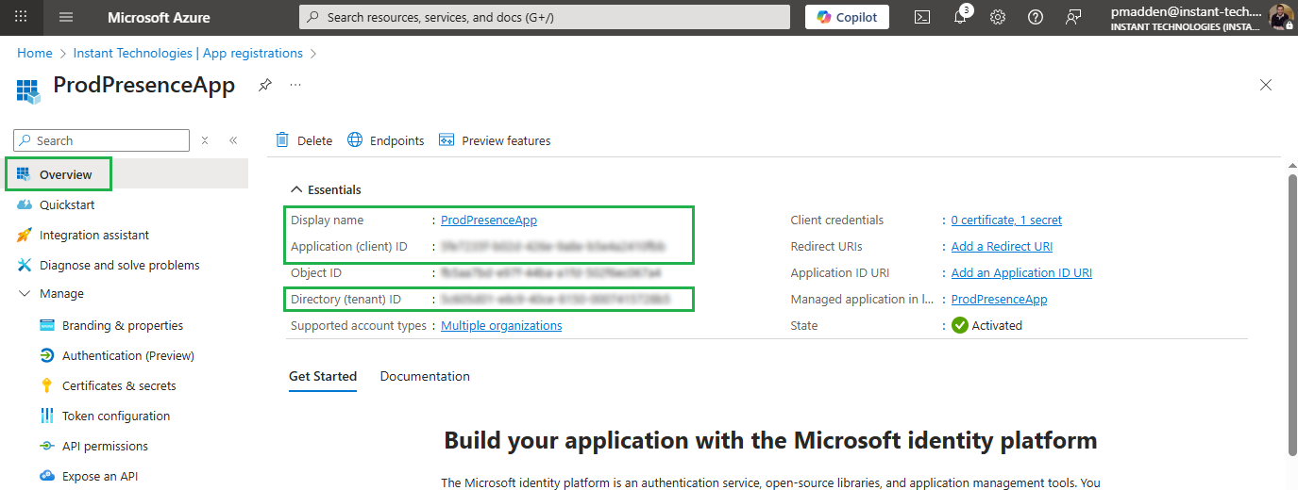Go to the Home breadcrumb
This screenshot has height=490, width=1298.
pos(35,54)
